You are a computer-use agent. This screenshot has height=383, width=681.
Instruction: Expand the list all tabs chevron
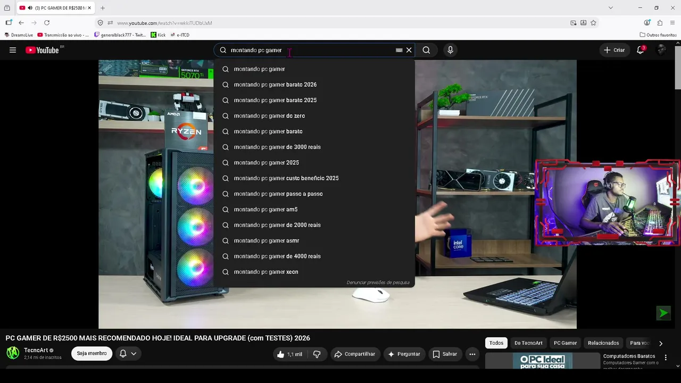pyautogui.click(x=611, y=8)
